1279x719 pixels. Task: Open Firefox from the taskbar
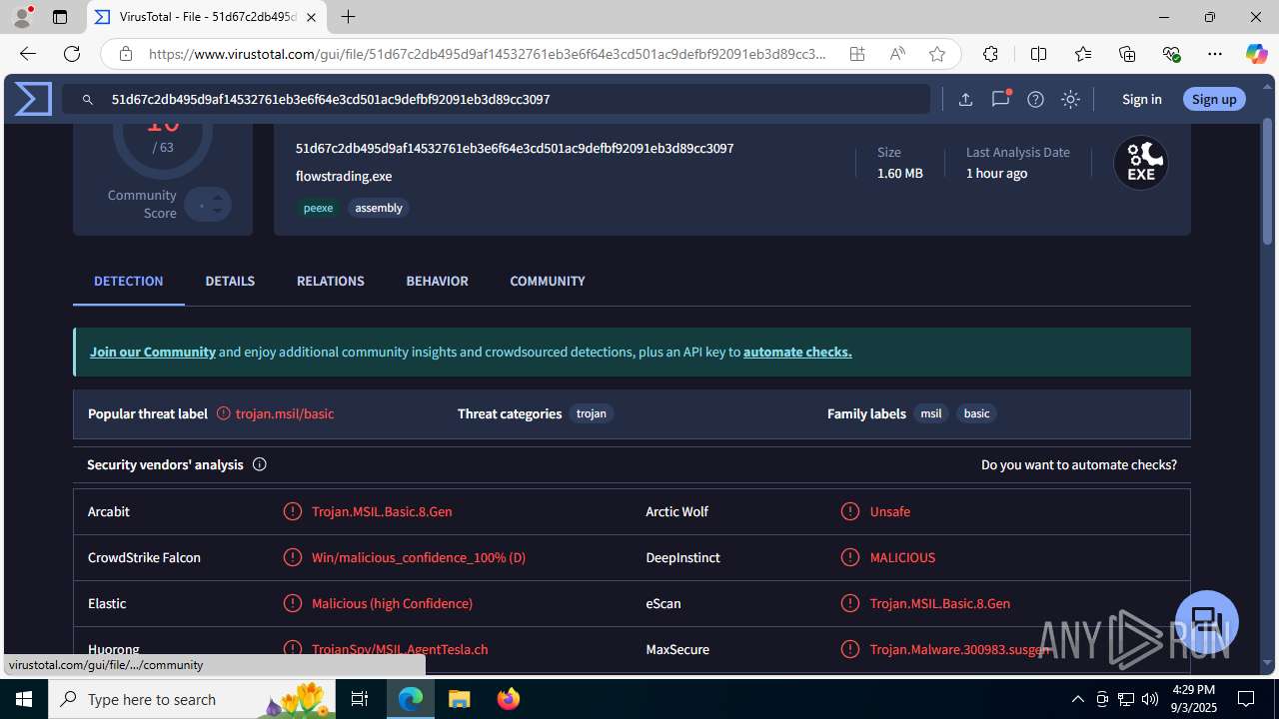509,699
